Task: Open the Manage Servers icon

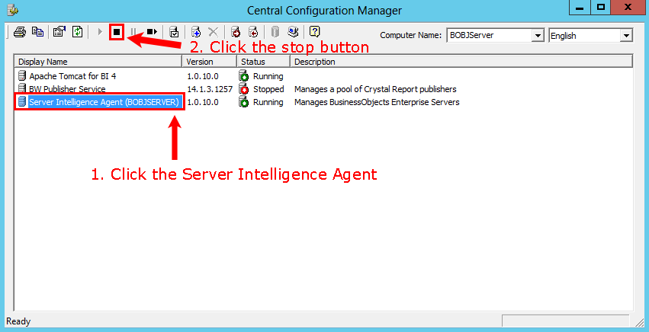Action: [174, 32]
